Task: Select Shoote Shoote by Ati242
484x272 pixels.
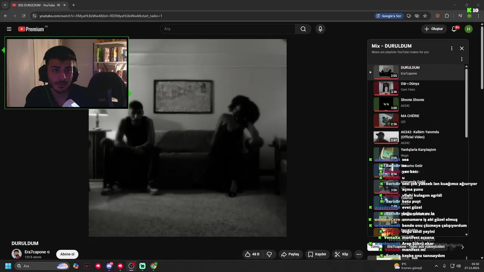Action: pyautogui.click(x=416, y=104)
